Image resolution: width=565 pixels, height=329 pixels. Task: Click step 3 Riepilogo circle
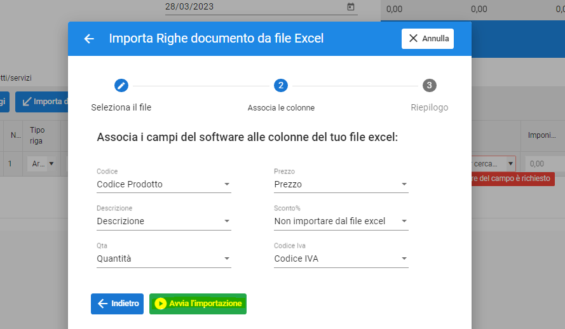pyautogui.click(x=430, y=85)
